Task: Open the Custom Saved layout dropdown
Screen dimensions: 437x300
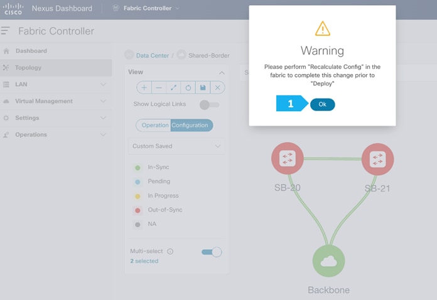Action: (x=176, y=146)
